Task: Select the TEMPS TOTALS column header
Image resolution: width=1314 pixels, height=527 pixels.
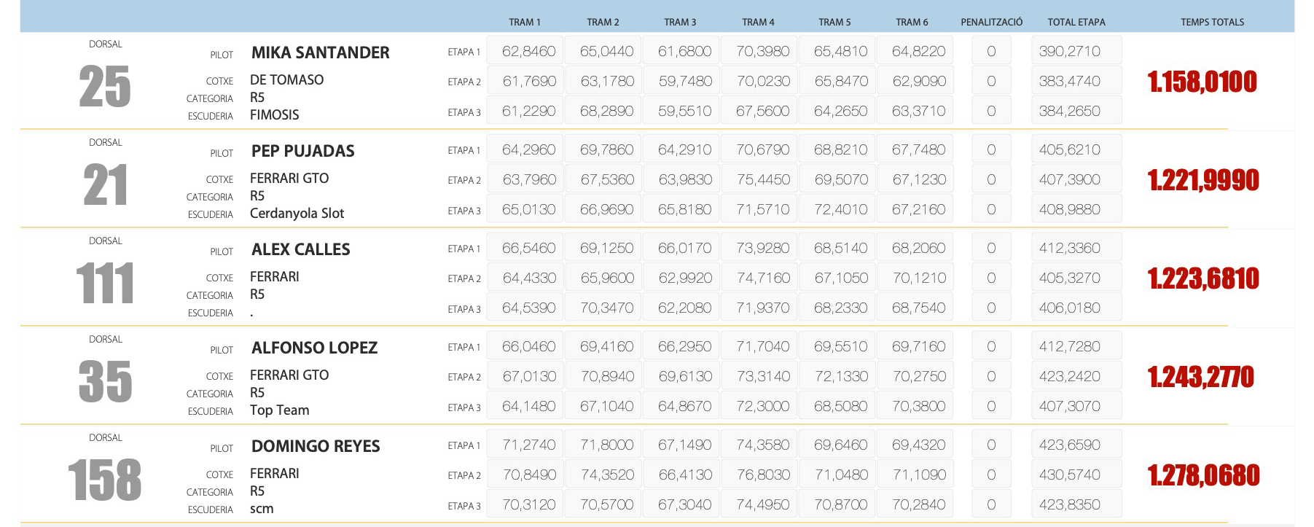Action: point(1212,22)
